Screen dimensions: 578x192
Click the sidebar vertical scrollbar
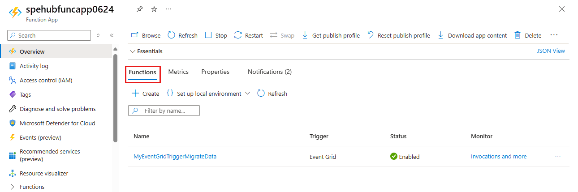point(115,98)
